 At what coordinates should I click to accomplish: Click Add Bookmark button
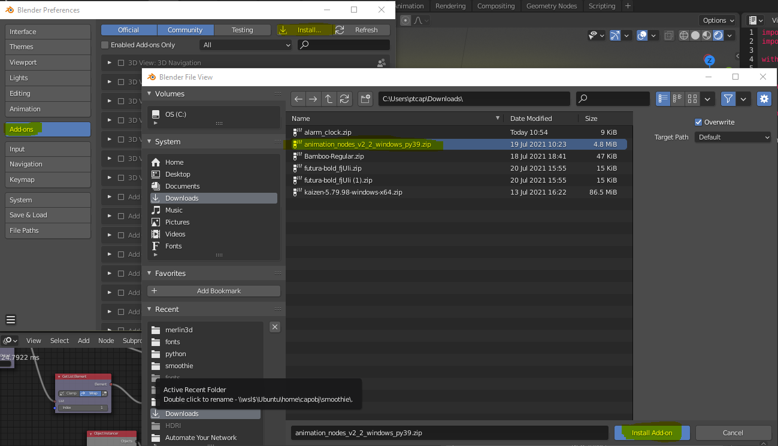pos(214,291)
